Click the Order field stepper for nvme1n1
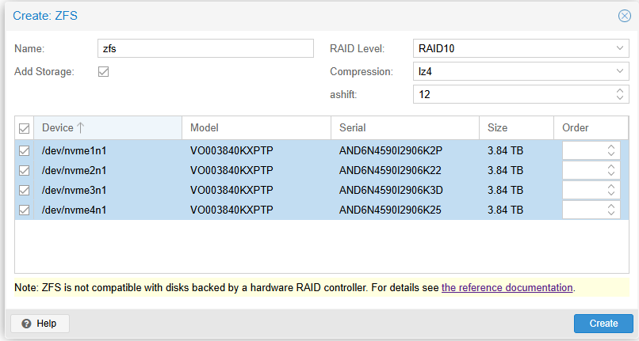Viewport: 639px width, 341px height. (x=610, y=150)
